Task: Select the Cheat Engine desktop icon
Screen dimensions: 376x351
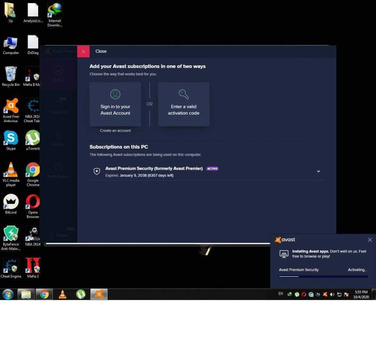Action: pos(10,268)
